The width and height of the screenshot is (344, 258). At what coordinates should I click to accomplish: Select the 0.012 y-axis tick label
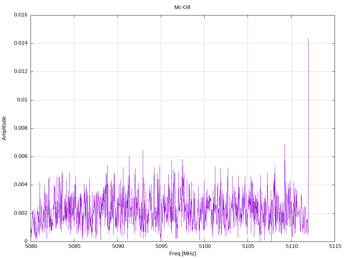(x=20, y=72)
